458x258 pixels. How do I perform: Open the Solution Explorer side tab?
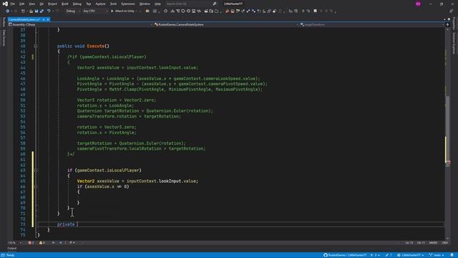tap(454, 43)
